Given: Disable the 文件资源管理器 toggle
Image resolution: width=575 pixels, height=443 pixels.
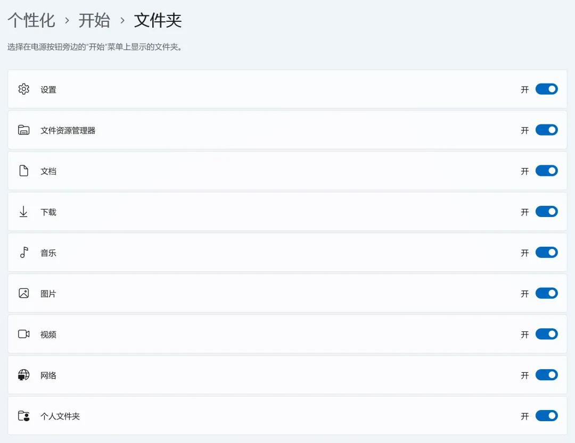Looking at the screenshot, I should pos(546,130).
